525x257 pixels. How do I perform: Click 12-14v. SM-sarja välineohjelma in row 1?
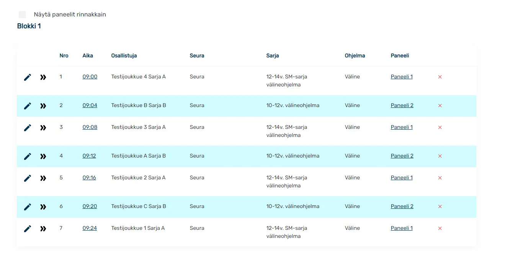click(287, 81)
